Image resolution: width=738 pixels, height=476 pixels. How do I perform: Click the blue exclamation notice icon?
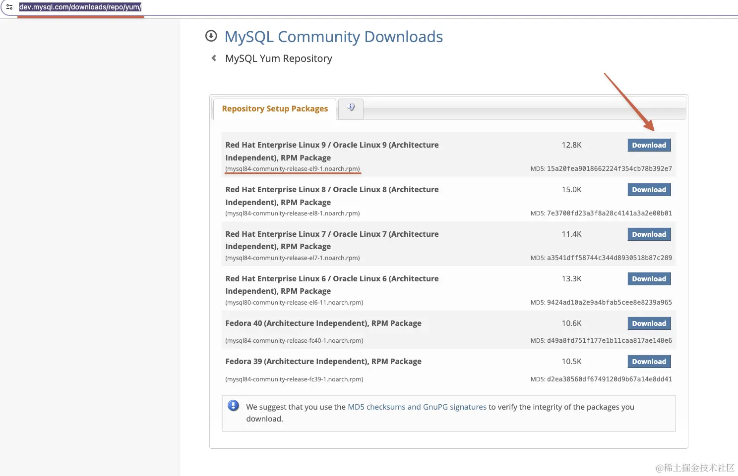pyautogui.click(x=233, y=406)
